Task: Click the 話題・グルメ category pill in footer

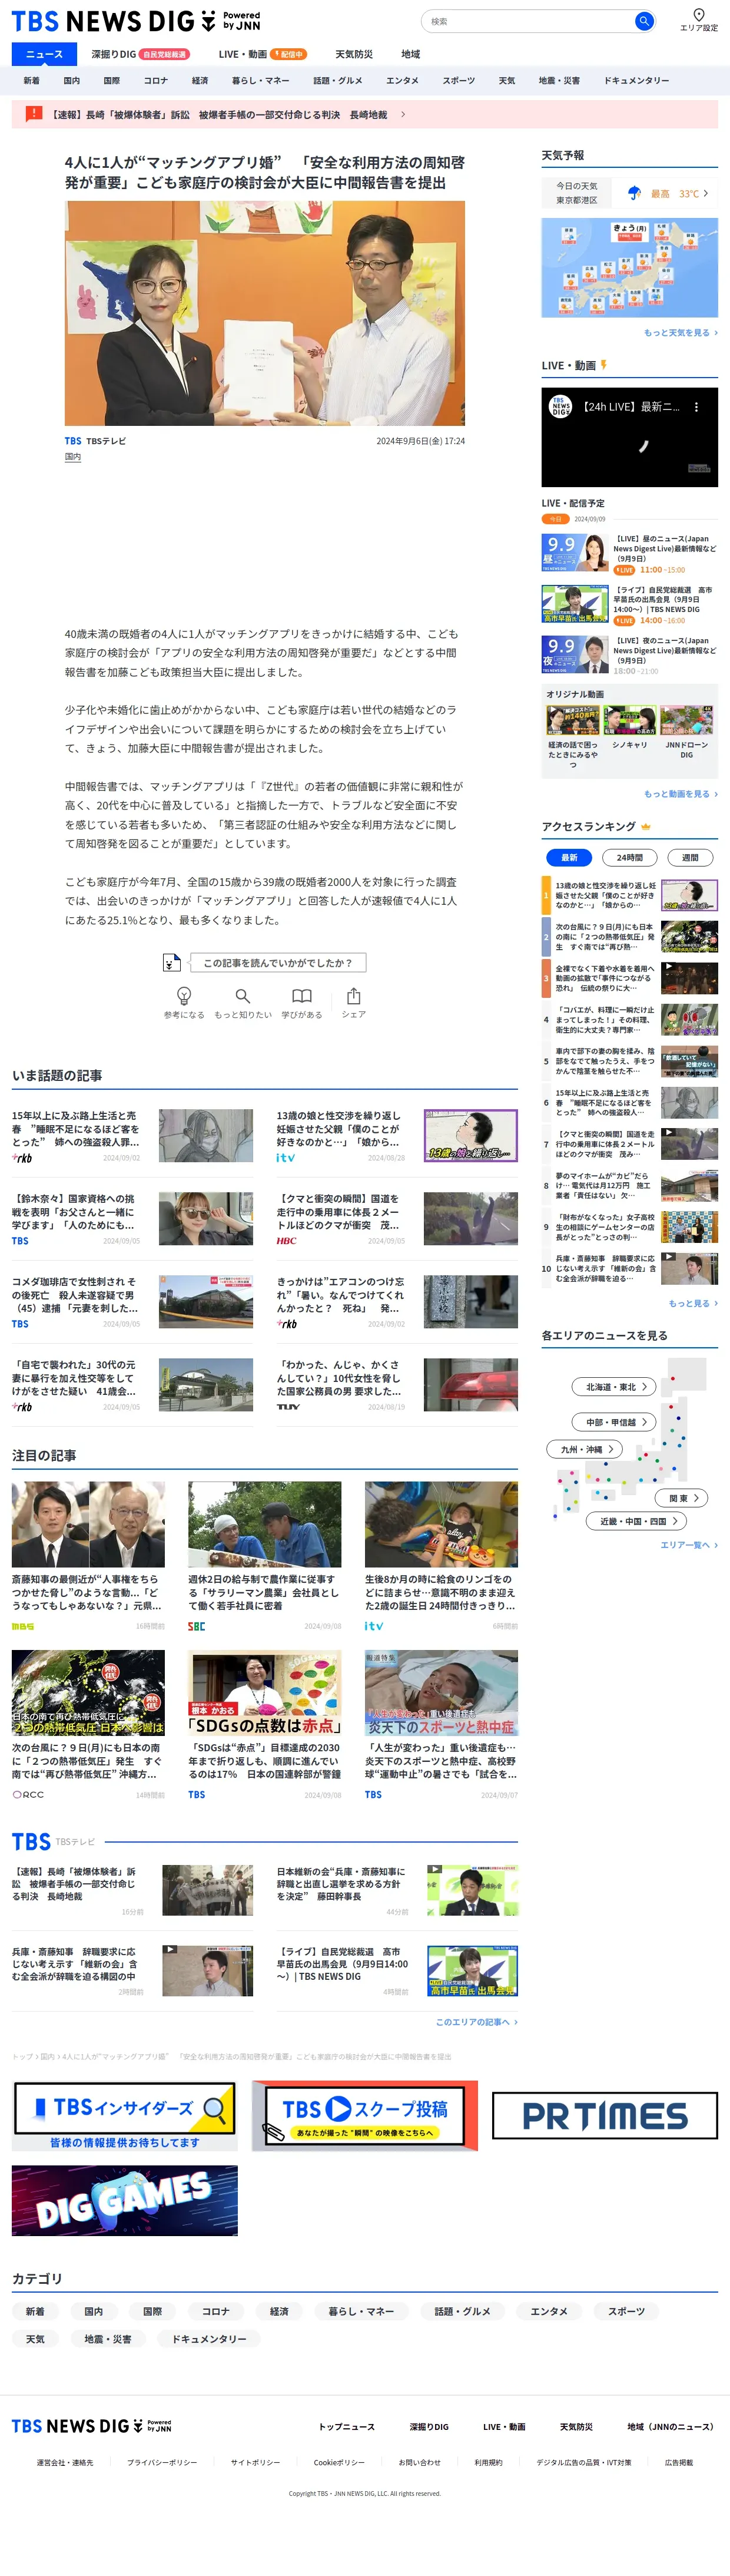Action: pos(462,2311)
